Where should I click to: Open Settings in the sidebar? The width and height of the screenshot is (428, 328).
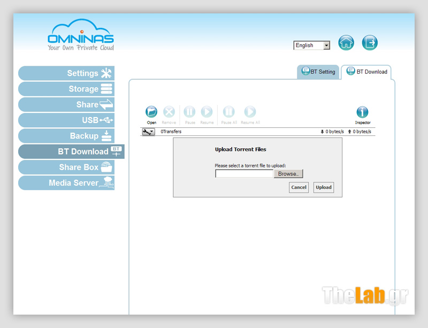[67, 73]
